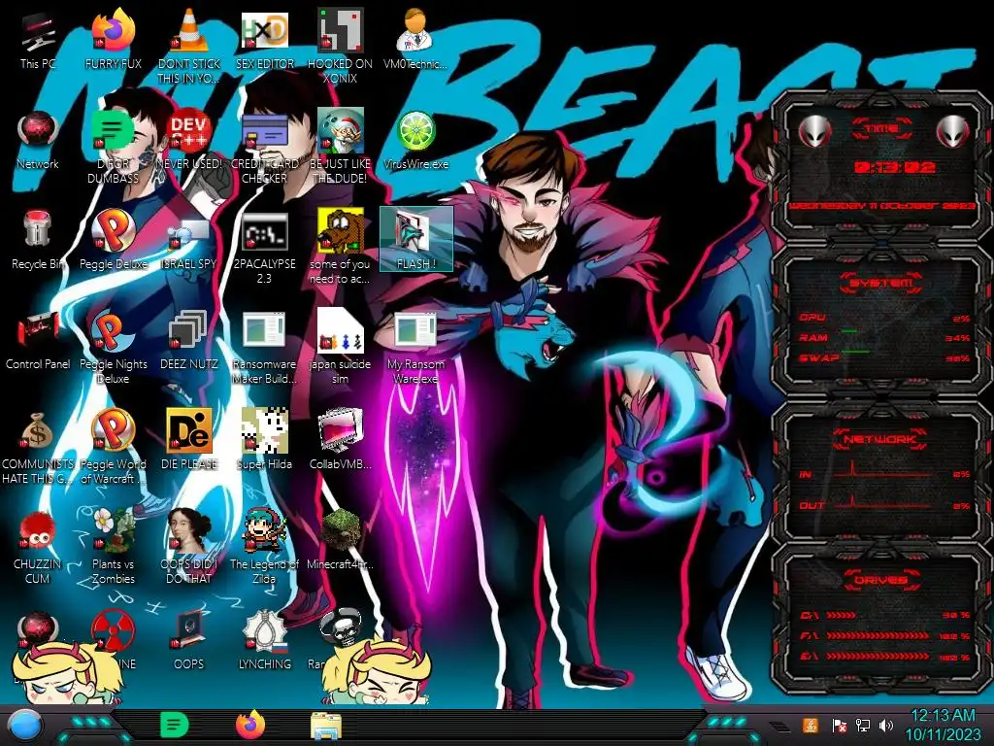Select the DEEZ NUTZ stacked windows icon
The height and width of the screenshot is (746, 994).
pyautogui.click(x=189, y=341)
